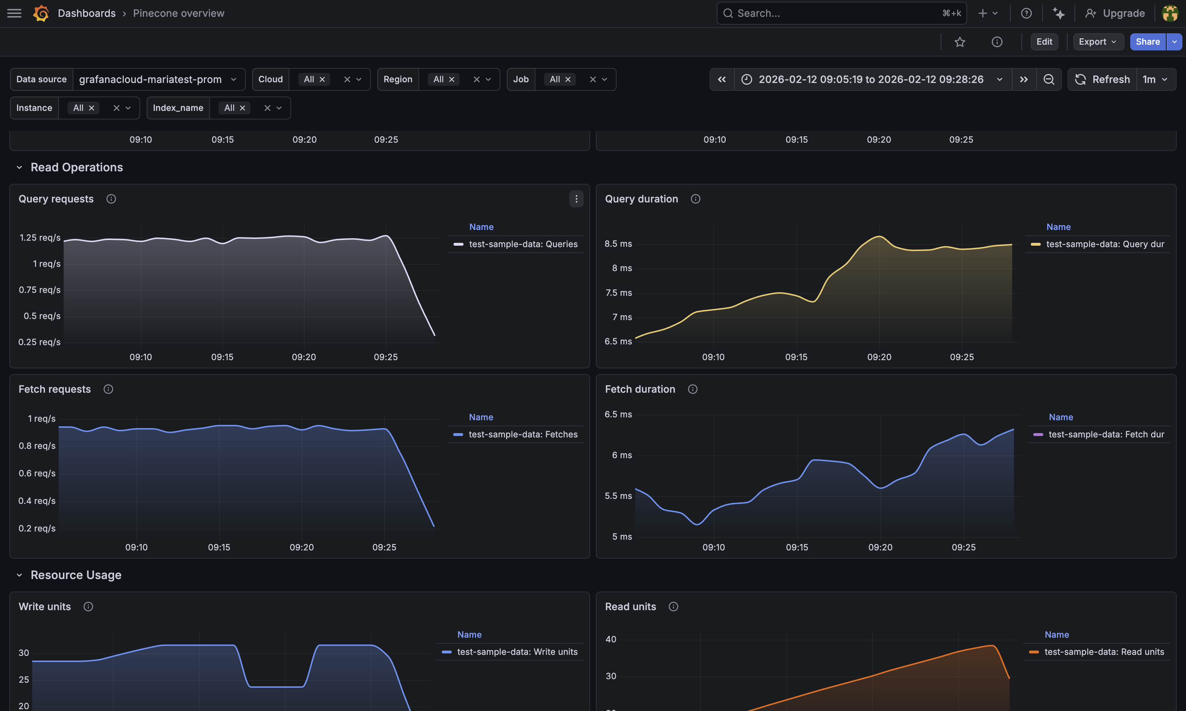Image resolution: width=1186 pixels, height=711 pixels.
Task: Show info tooltip for Query duration panel
Action: (696, 199)
